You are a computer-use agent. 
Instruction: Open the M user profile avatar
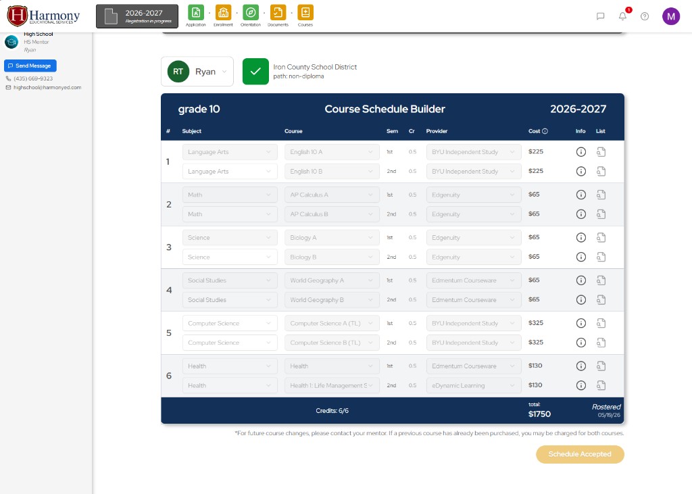coord(671,16)
